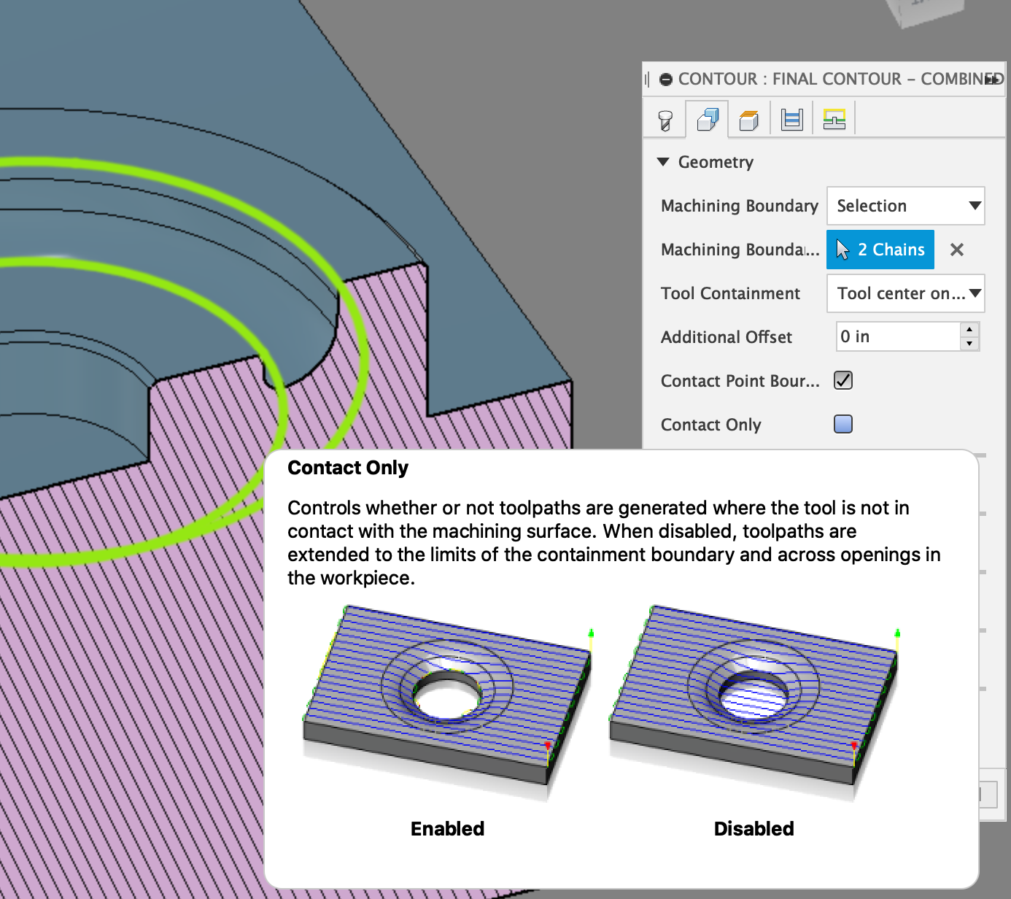Increase Additional Offset using the up stepper arrow
The width and height of the screenshot is (1011, 899).
point(969,331)
